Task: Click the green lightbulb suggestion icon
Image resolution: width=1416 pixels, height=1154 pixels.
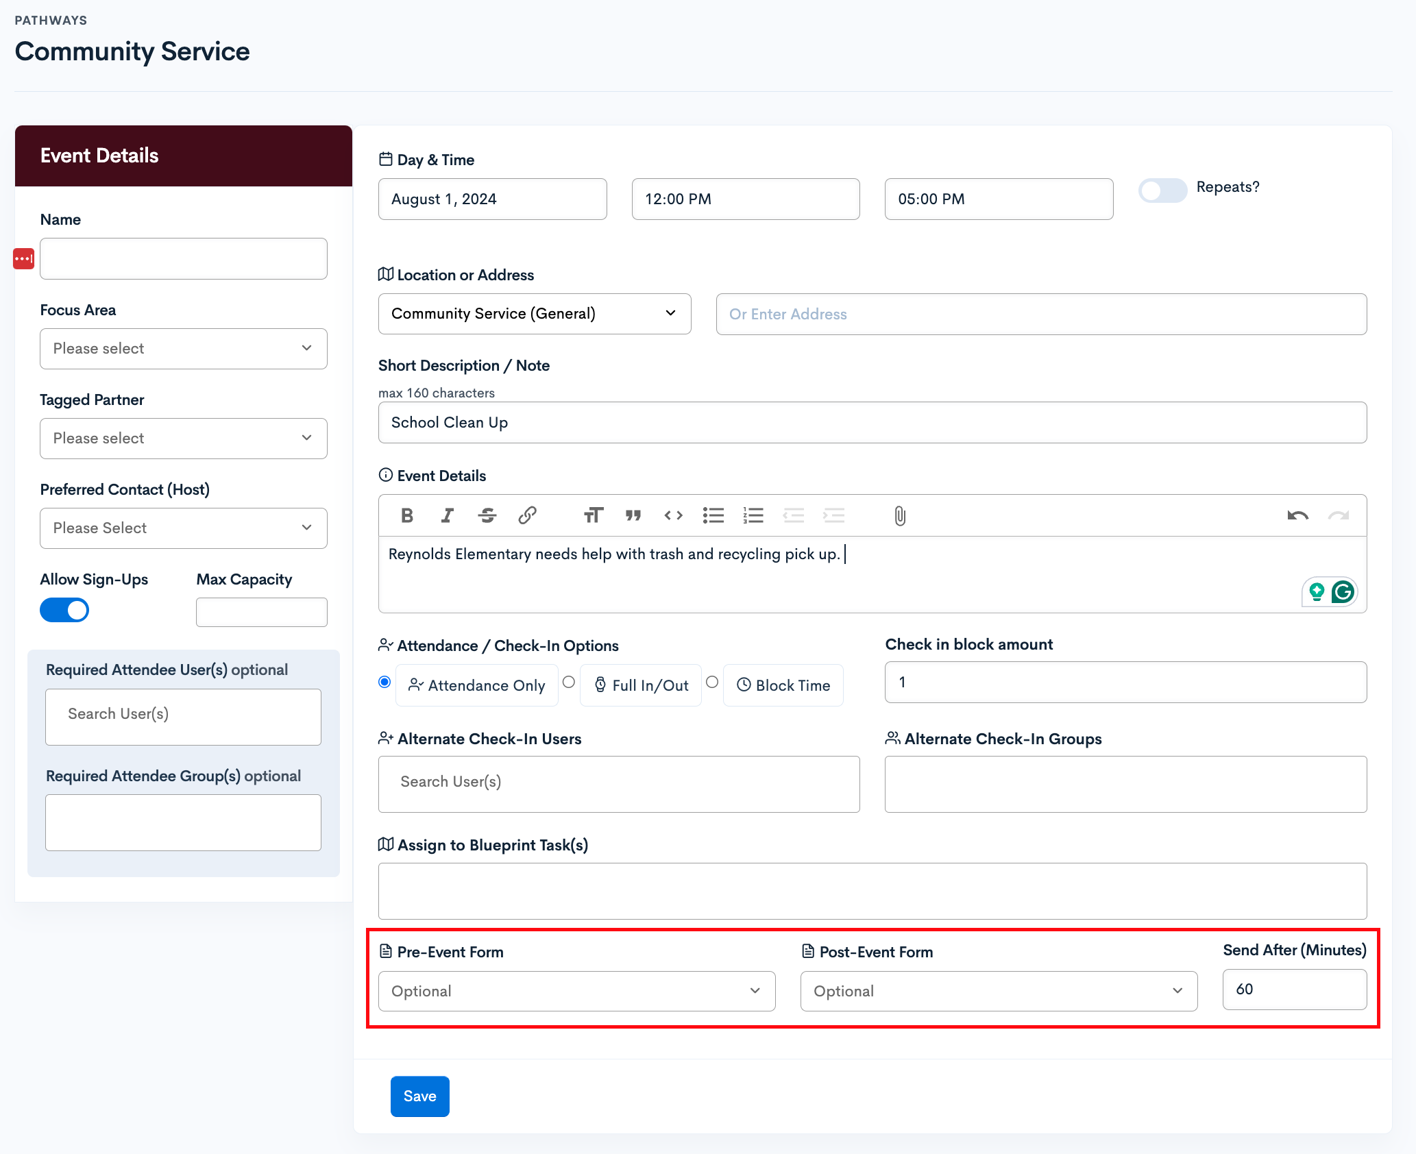Action: click(x=1317, y=591)
